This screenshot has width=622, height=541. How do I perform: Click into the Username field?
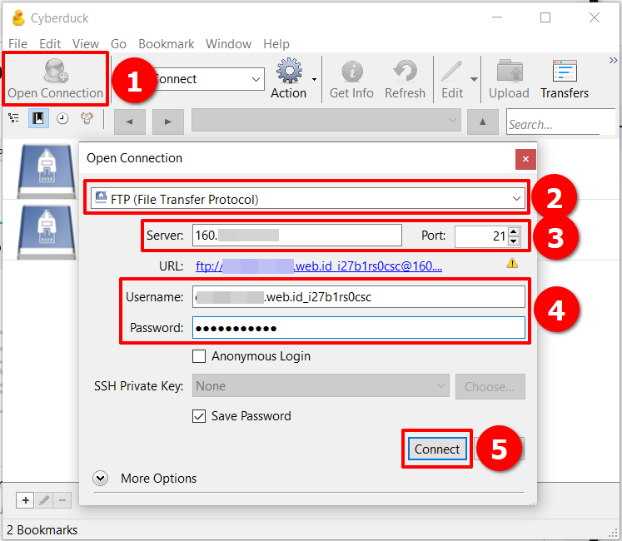pyautogui.click(x=359, y=296)
